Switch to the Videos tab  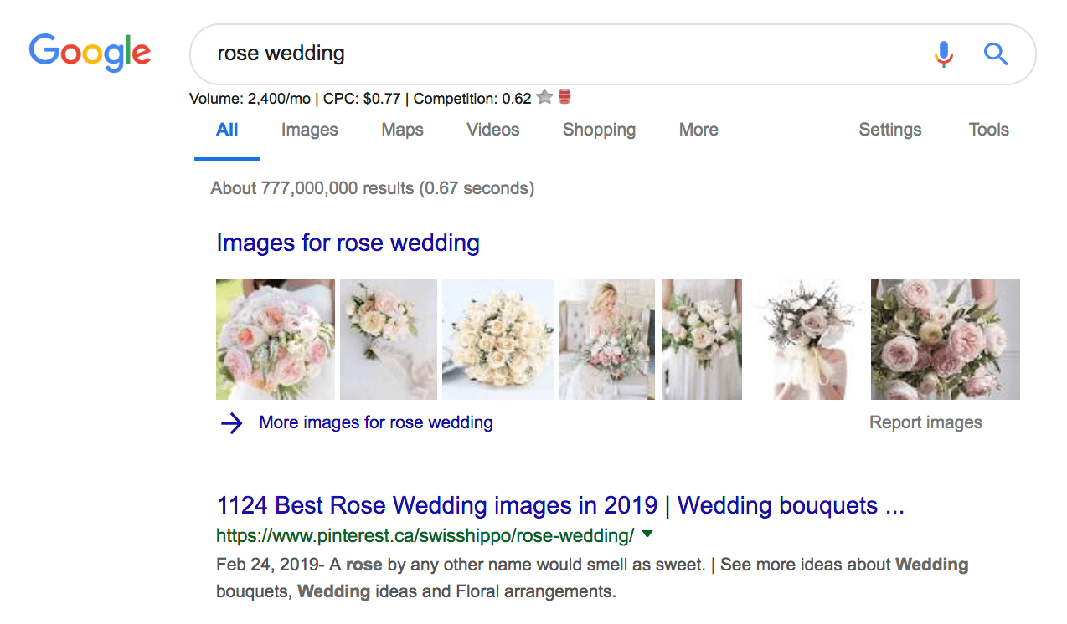492,130
